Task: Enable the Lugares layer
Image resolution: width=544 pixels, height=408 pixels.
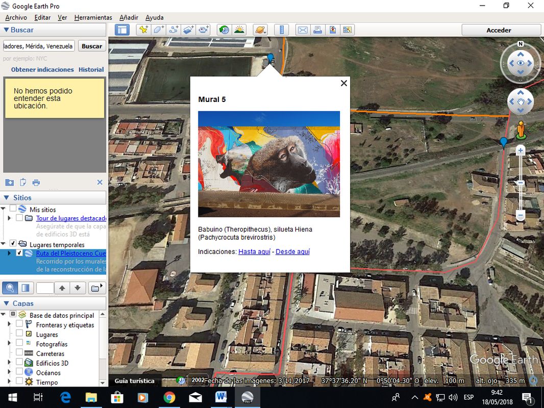Action: click(19, 333)
